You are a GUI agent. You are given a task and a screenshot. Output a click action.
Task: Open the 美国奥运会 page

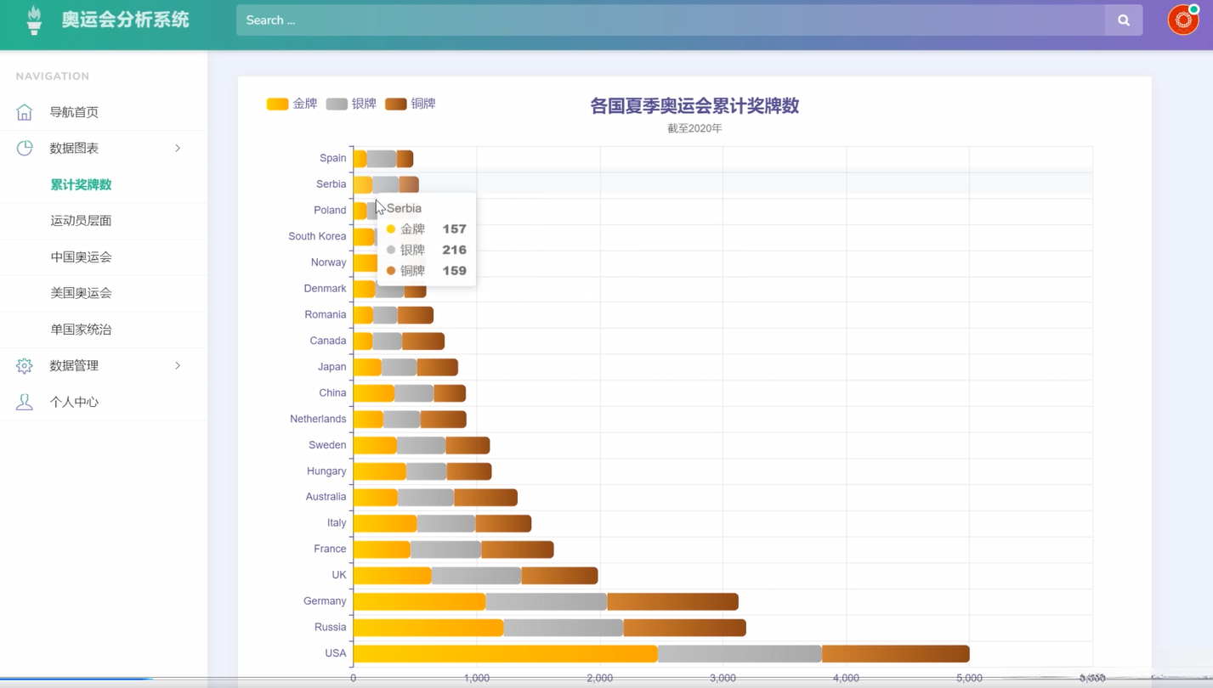click(x=81, y=293)
